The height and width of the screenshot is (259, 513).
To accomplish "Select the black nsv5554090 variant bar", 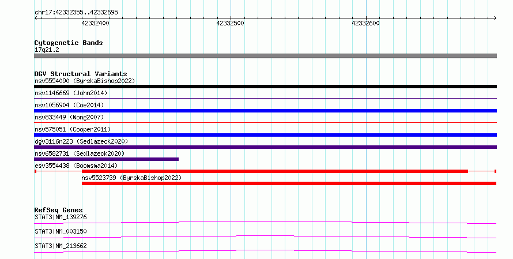I will (x=265, y=87).
